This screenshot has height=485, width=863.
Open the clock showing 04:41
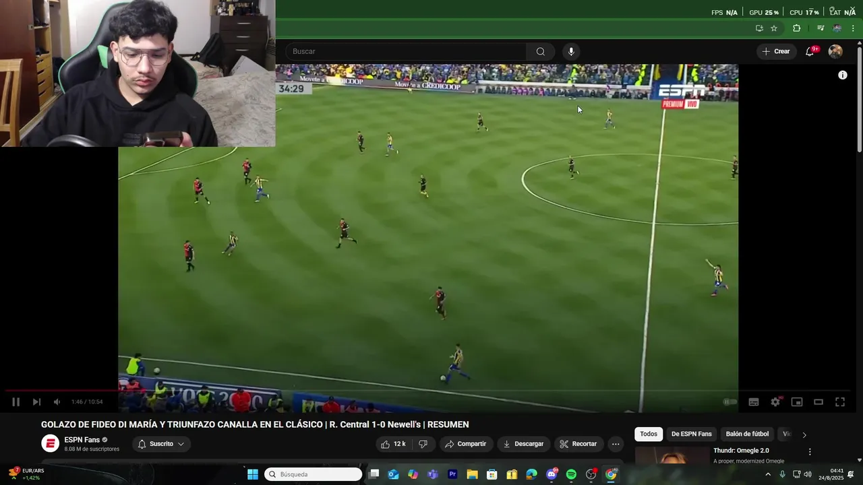point(831,474)
